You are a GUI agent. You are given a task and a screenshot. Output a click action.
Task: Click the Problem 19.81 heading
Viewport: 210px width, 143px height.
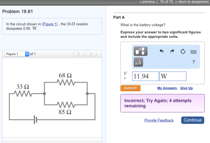point(18,12)
